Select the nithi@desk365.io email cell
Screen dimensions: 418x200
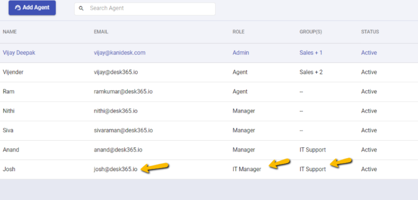click(116, 111)
